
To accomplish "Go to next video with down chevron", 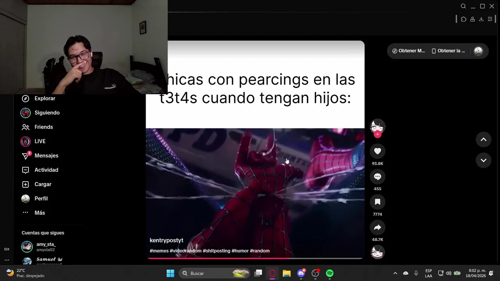I will click(483, 160).
